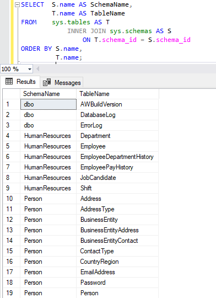The height and width of the screenshot is (298, 216).
Task: Click the TableName column header
Action: pos(117,94)
